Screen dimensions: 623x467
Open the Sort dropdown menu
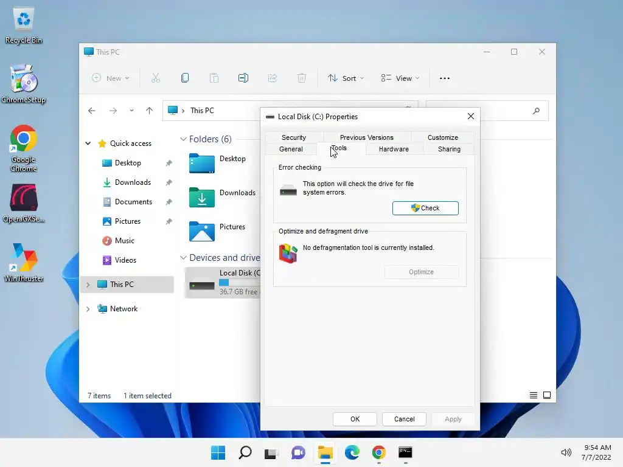pyautogui.click(x=346, y=78)
